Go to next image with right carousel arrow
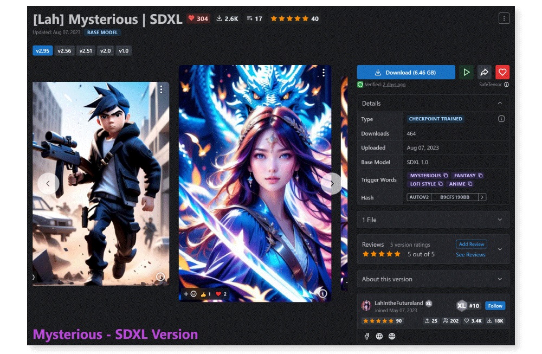Screen dimensions: 542x354 332,184
